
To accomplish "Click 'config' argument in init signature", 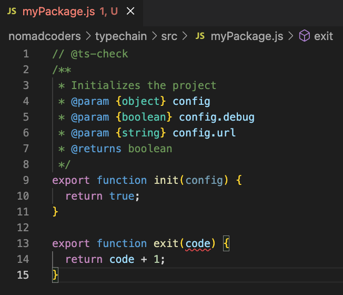I will (x=204, y=181).
